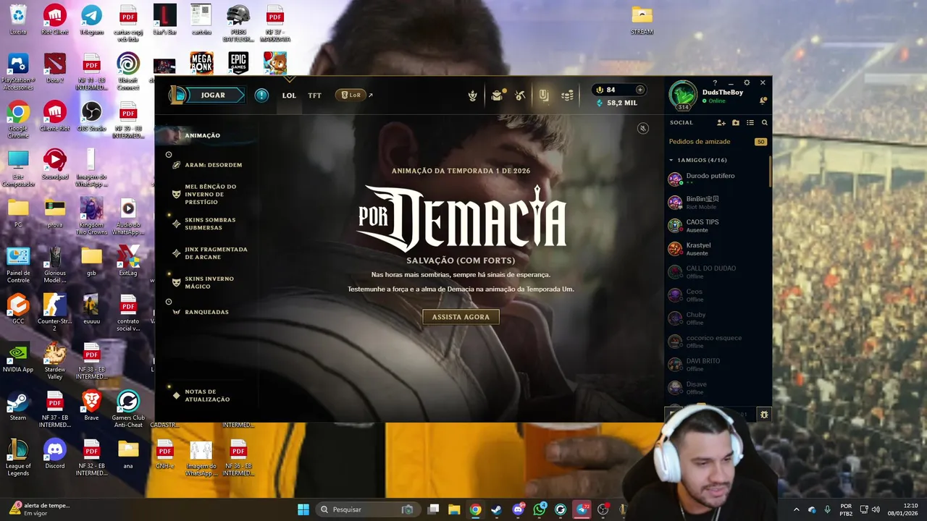Toggle the mute video sound icon
Viewport: 927px width, 521px height.
(x=642, y=128)
